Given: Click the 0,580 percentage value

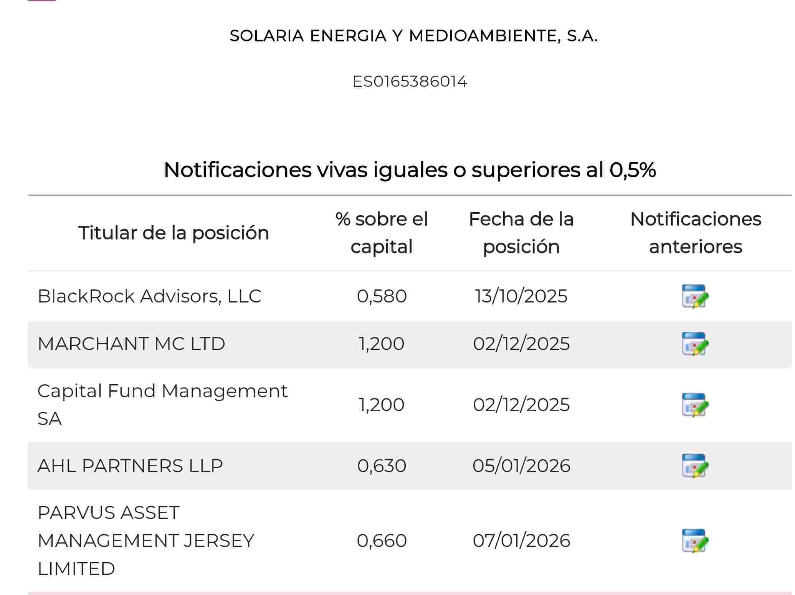Looking at the screenshot, I should tap(382, 296).
